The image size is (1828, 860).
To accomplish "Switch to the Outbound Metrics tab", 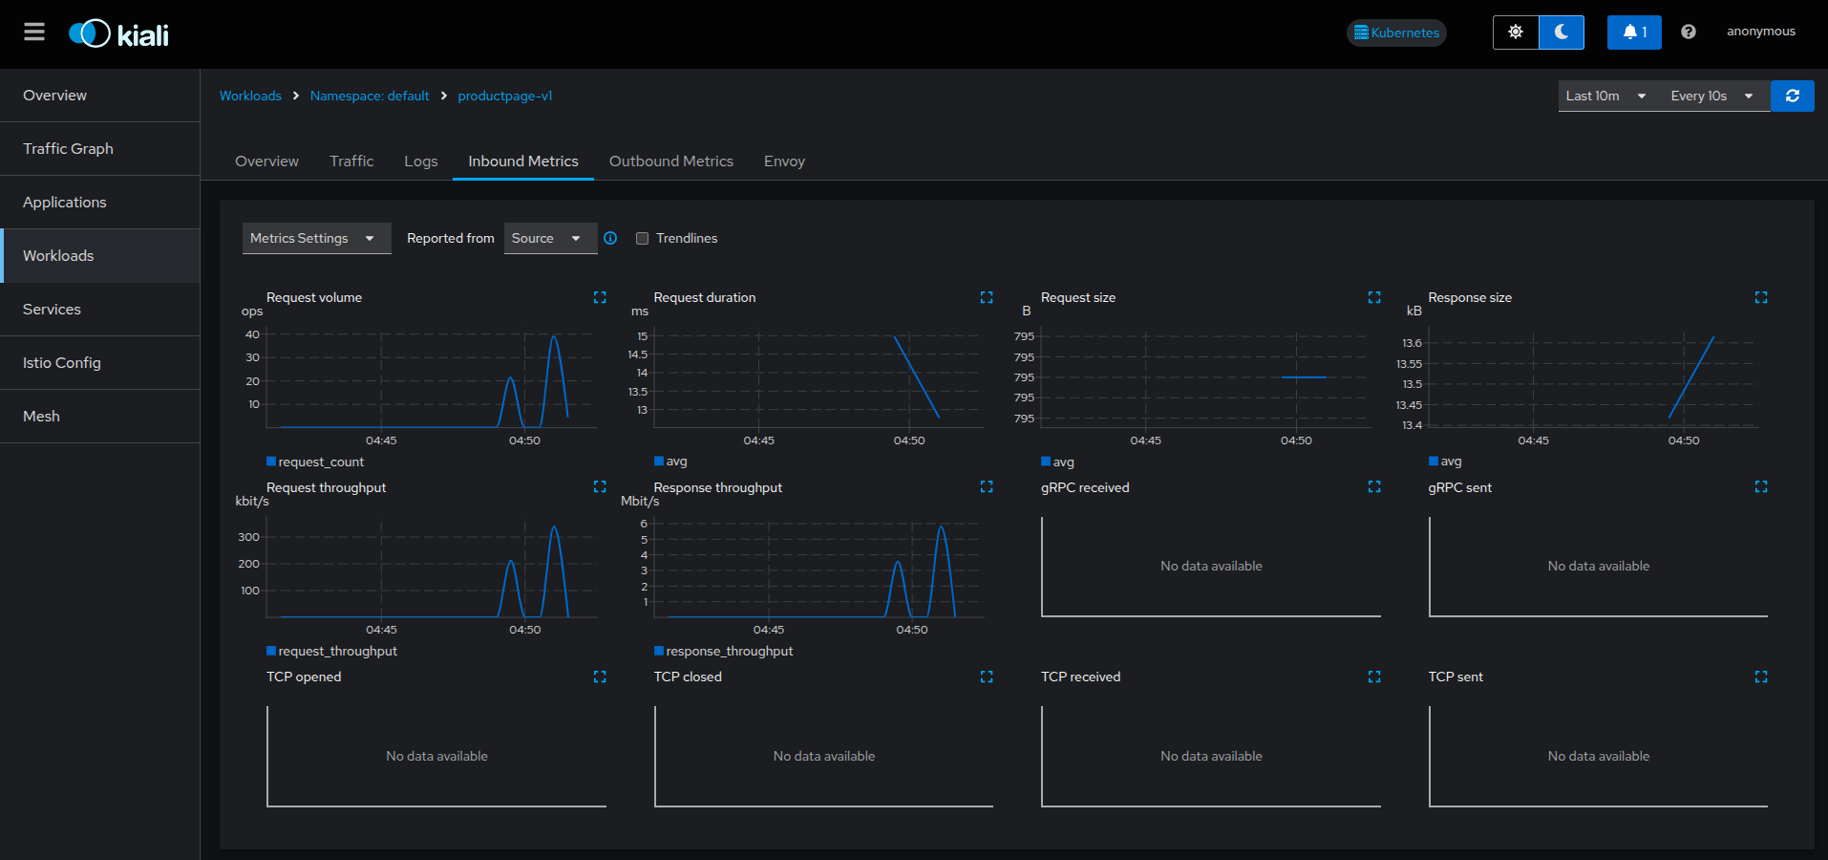I will [670, 161].
